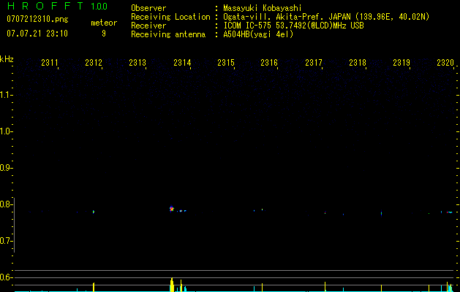Click the 2313 time axis marker
460x292 pixels.
[137, 62]
